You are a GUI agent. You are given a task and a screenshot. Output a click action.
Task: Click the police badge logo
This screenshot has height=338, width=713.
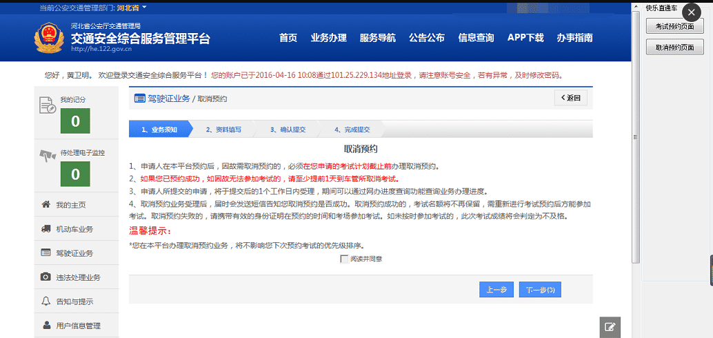(49, 38)
